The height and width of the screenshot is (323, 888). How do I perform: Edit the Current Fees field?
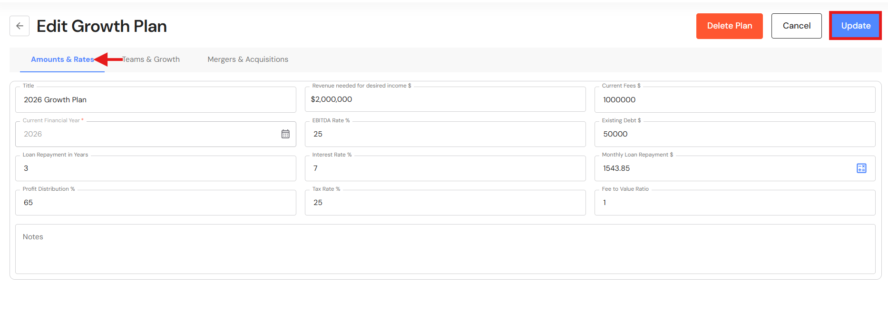tap(734, 100)
